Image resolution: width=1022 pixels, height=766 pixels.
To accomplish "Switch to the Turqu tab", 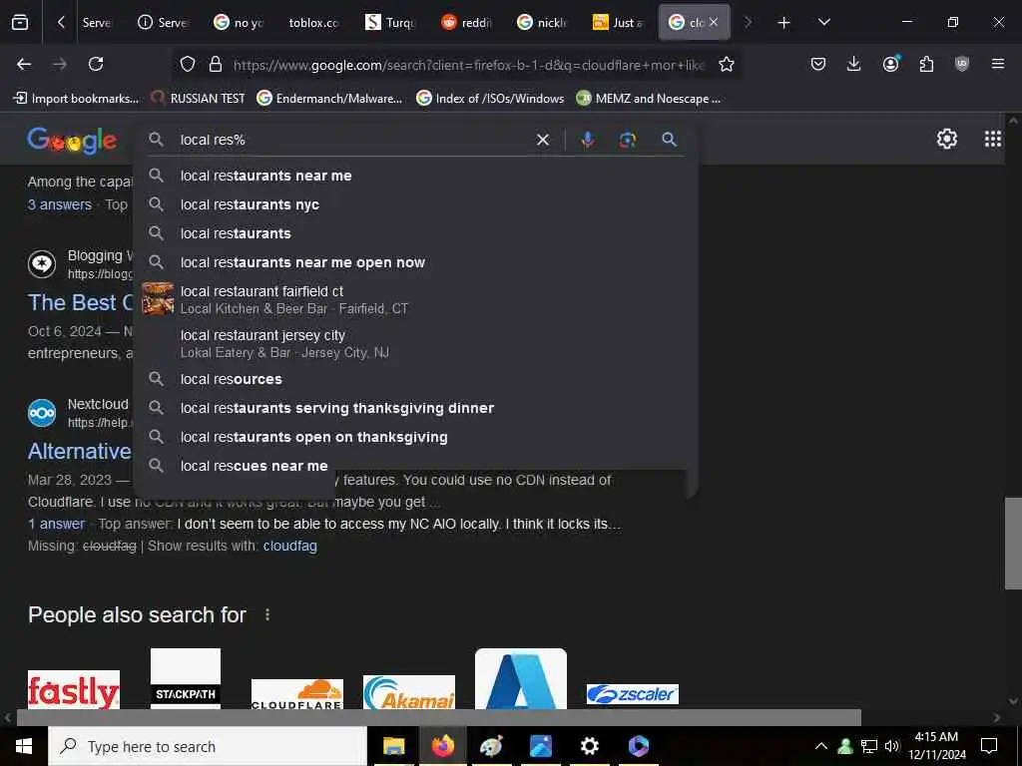I will [x=391, y=23].
